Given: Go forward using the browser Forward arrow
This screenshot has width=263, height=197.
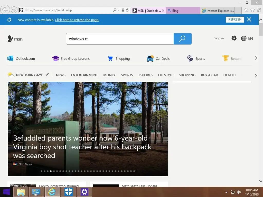Looking at the screenshot, I should [14, 10].
